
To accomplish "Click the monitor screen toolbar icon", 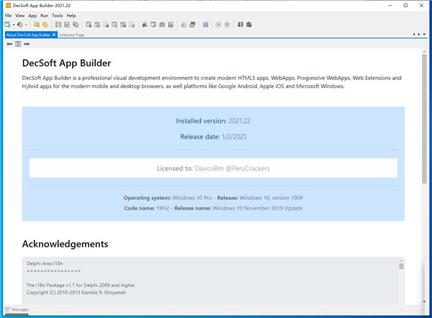I will 153,25.
